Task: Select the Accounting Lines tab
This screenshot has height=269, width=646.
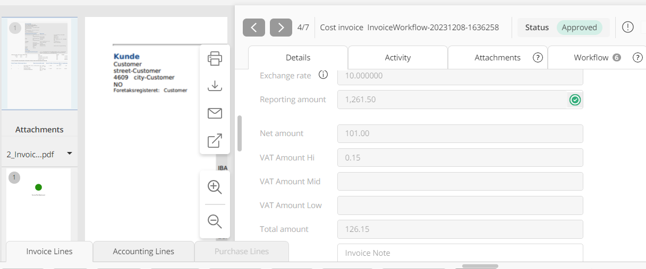Action: pyautogui.click(x=143, y=252)
